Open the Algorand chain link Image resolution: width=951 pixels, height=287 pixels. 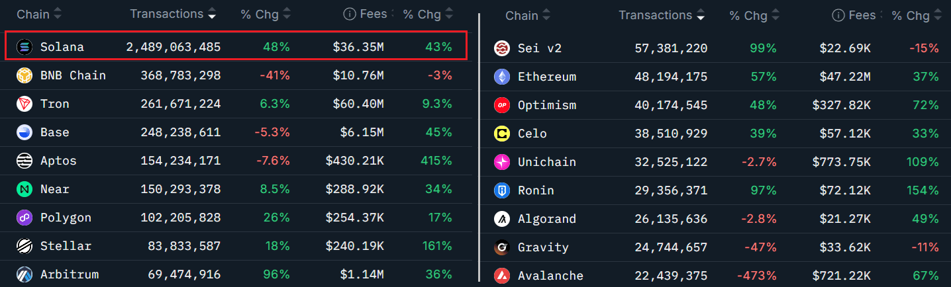(x=547, y=219)
